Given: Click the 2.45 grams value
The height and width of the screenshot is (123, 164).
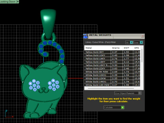Looking at the screenshot, I should click(x=114, y=55).
